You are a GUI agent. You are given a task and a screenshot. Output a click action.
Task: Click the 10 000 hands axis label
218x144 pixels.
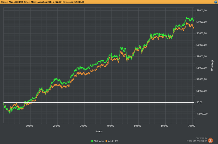coord(30,126)
